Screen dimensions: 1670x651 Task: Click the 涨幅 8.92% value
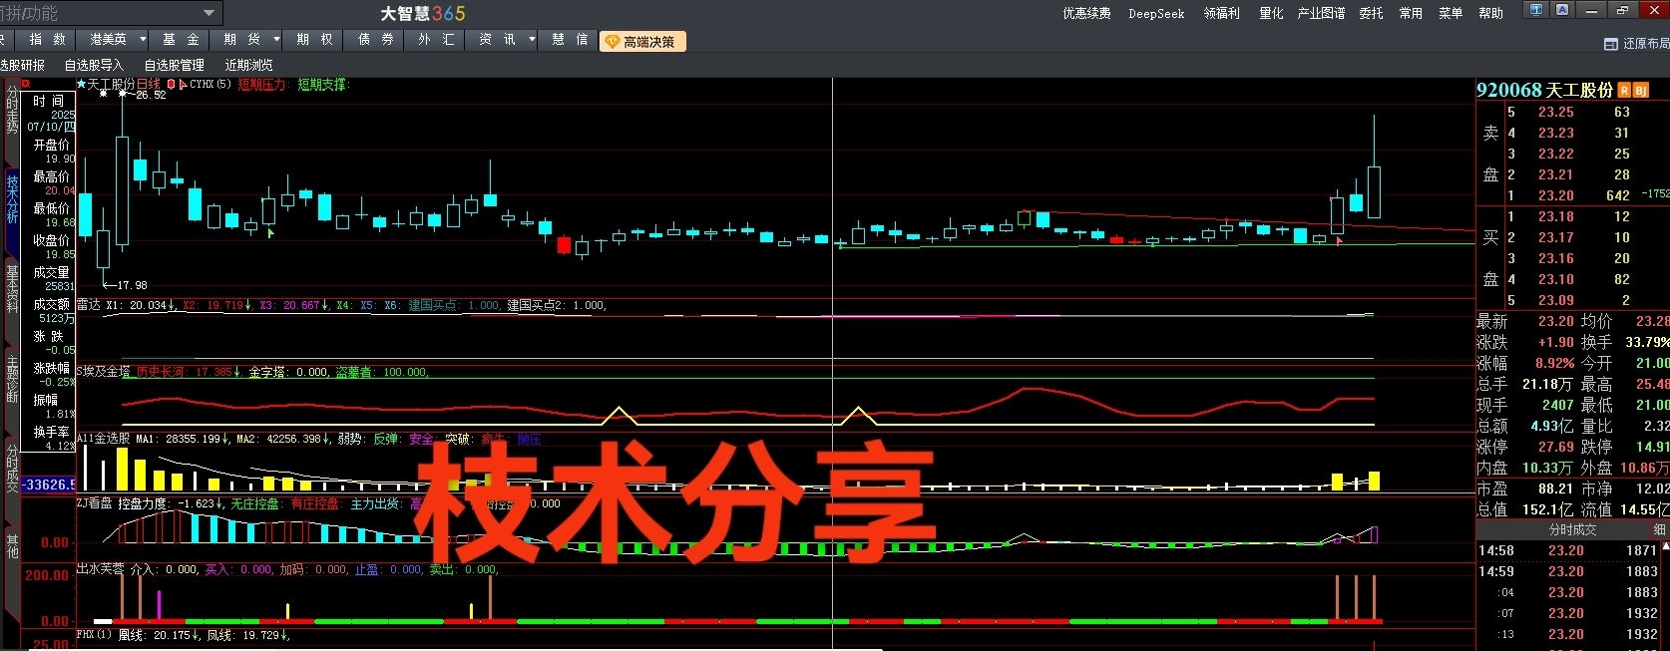1555,363
